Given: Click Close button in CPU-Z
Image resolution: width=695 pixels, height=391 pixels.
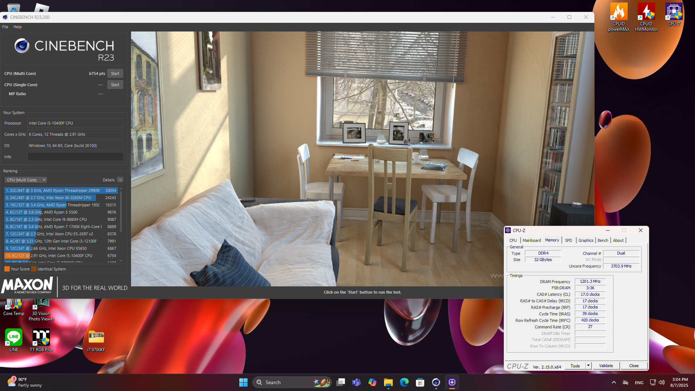Looking at the screenshot, I should coord(634,366).
